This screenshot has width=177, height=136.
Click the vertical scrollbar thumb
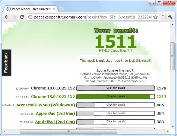coord(172,56)
